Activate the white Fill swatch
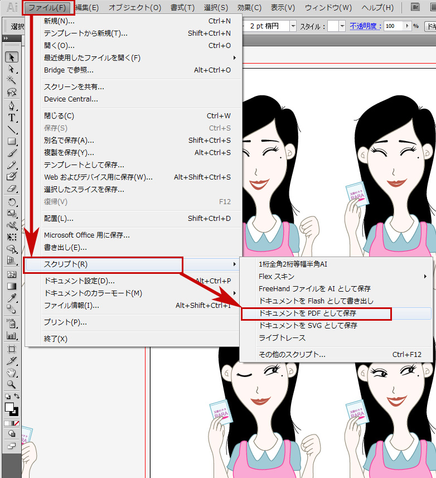 click(9, 407)
